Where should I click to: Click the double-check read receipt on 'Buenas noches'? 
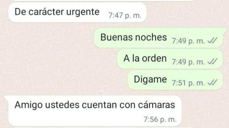point(212,41)
